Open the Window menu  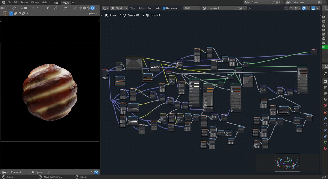point(35,2)
